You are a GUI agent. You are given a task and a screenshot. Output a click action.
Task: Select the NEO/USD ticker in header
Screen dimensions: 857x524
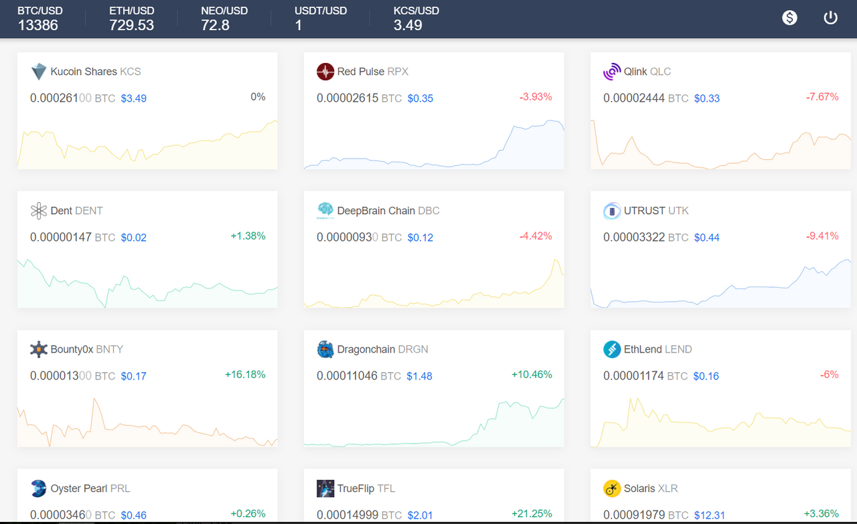pyautogui.click(x=224, y=19)
